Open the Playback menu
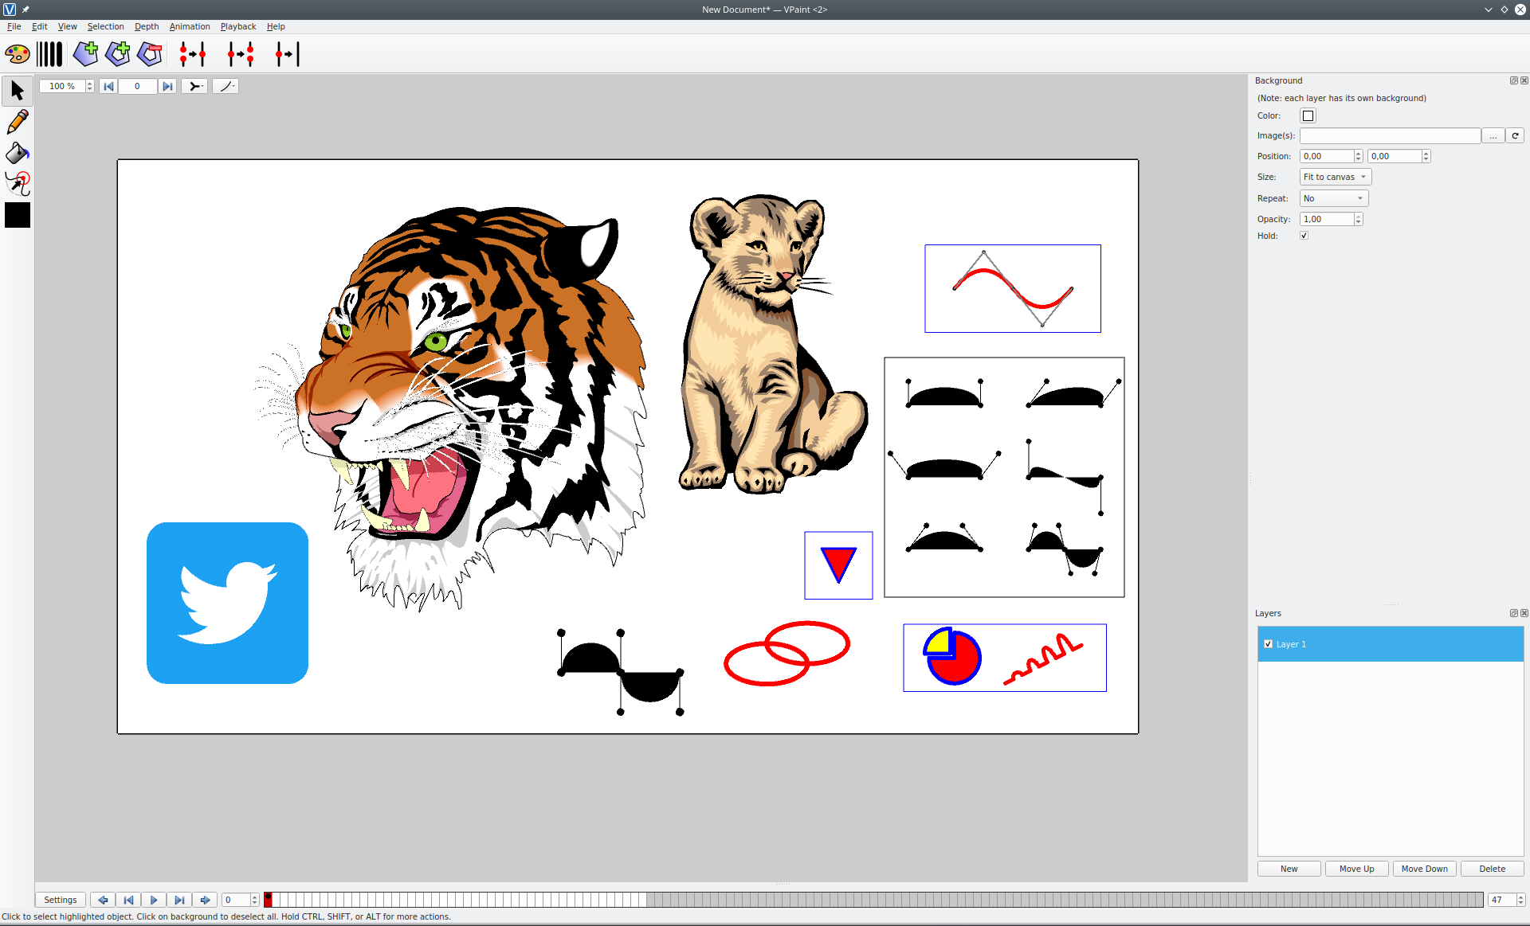This screenshot has width=1530, height=926. click(238, 26)
